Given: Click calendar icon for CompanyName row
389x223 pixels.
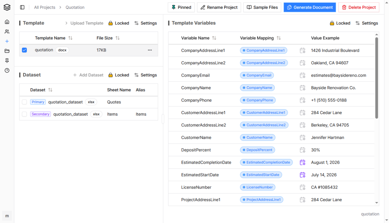Looking at the screenshot, I should click(303, 88).
